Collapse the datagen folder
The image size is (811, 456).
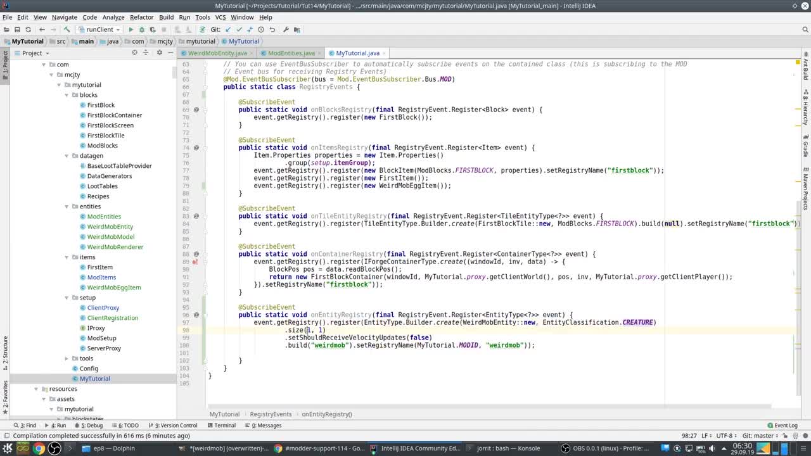coord(67,156)
